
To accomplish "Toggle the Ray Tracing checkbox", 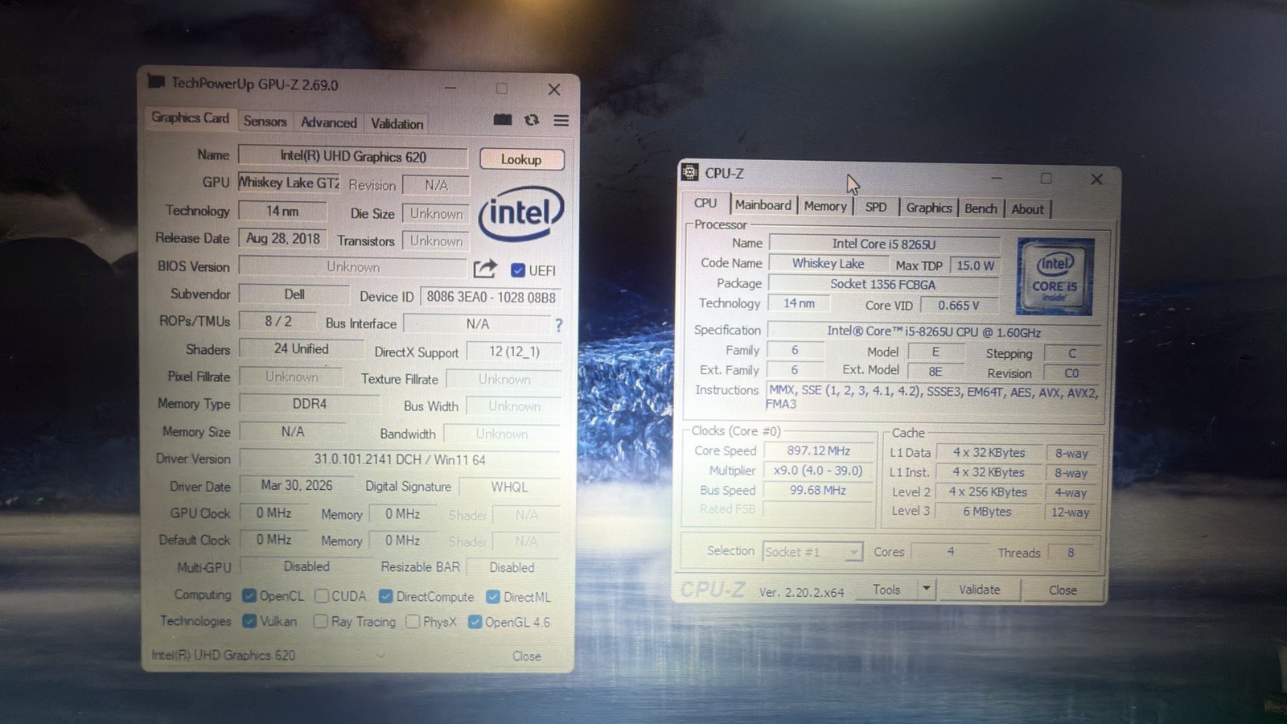I will tap(321, 621).
